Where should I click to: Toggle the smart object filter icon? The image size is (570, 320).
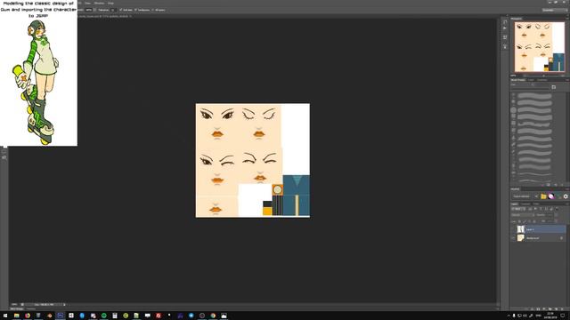(x=551, y=209)
